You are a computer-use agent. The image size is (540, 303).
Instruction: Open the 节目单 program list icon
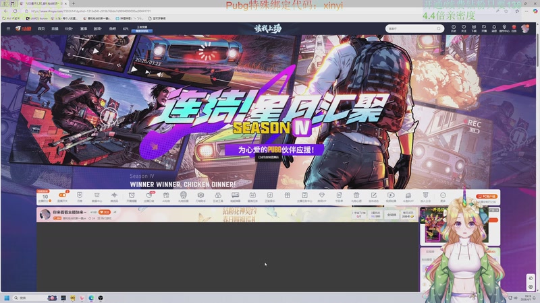coord(339,197)
